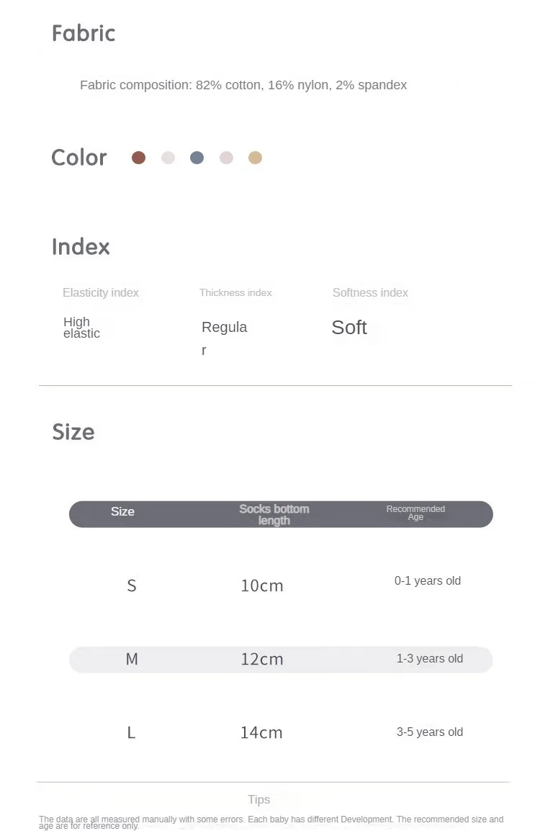The width and height of the screenshot is (540, 831).
Task: Click the Soft softness value
Action: coord(349,328)
